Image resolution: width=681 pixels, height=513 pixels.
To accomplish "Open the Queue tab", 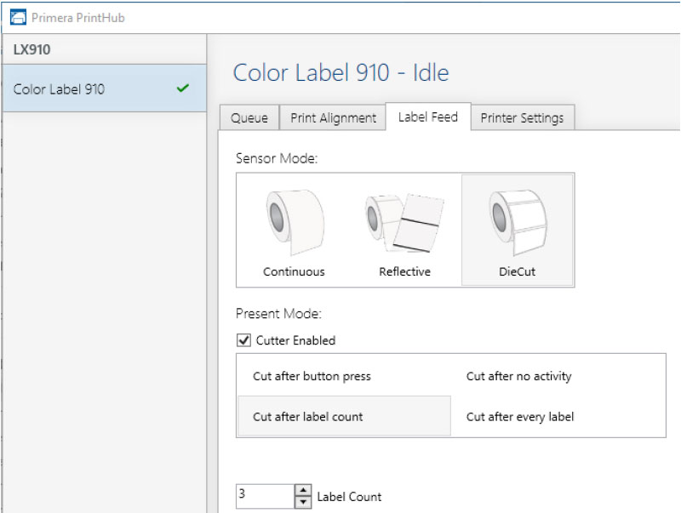I will 249,117.
